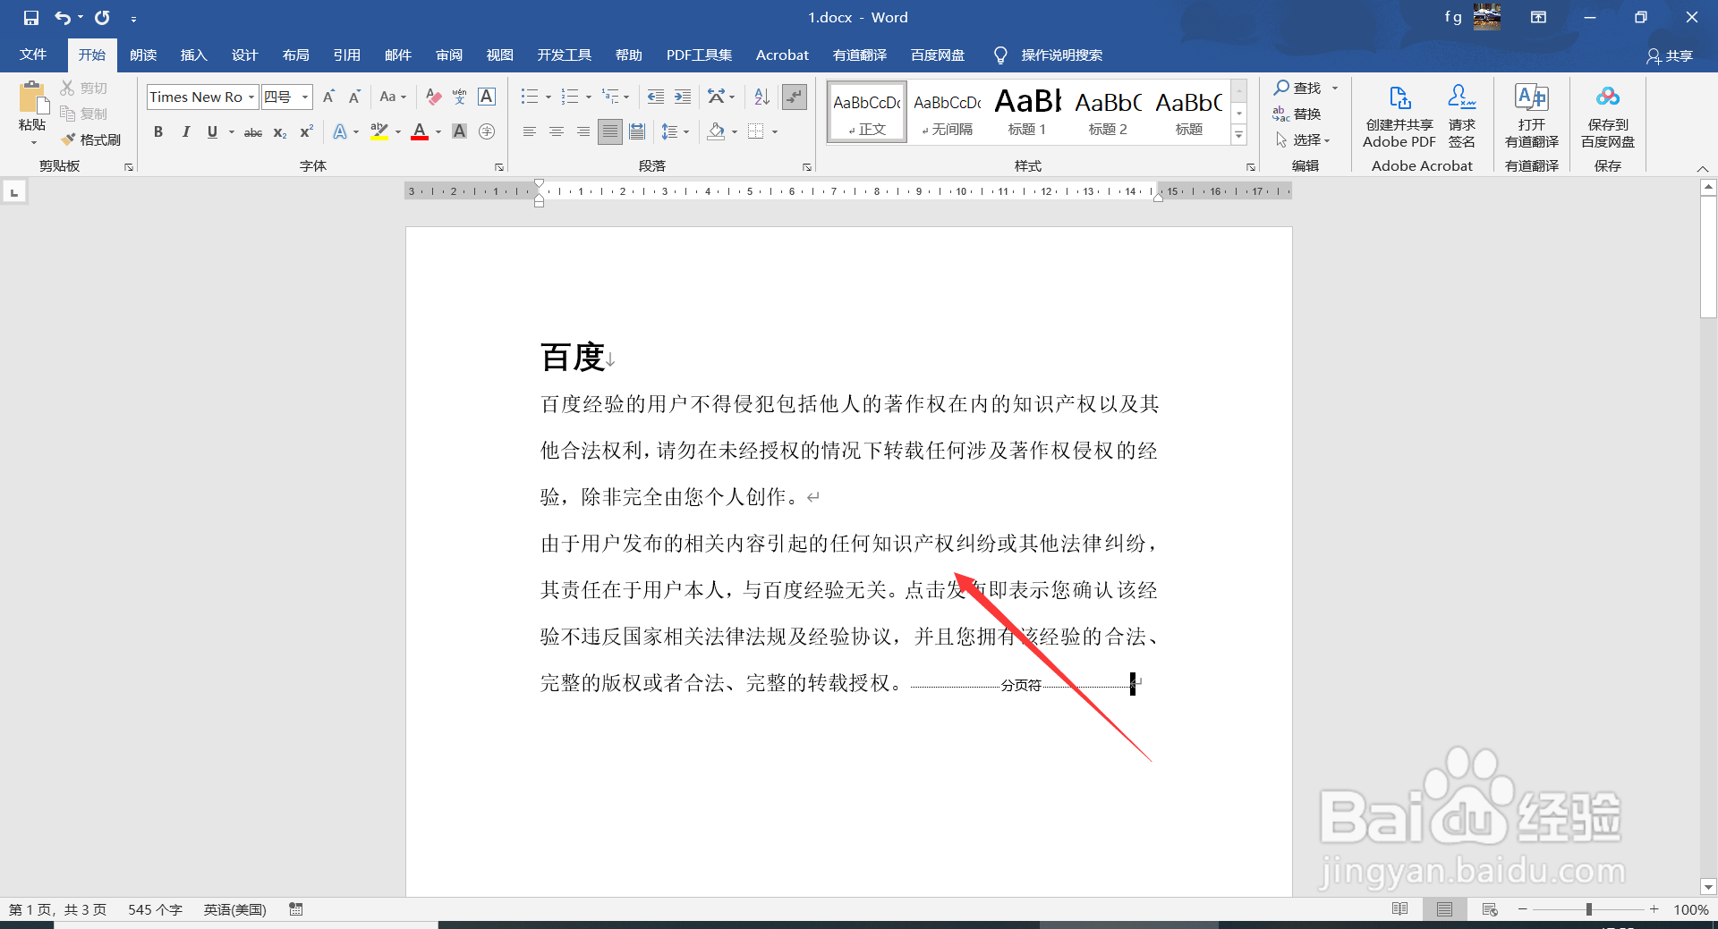Undo the last action
The image size is (1718, 929).
coord(63,18)
